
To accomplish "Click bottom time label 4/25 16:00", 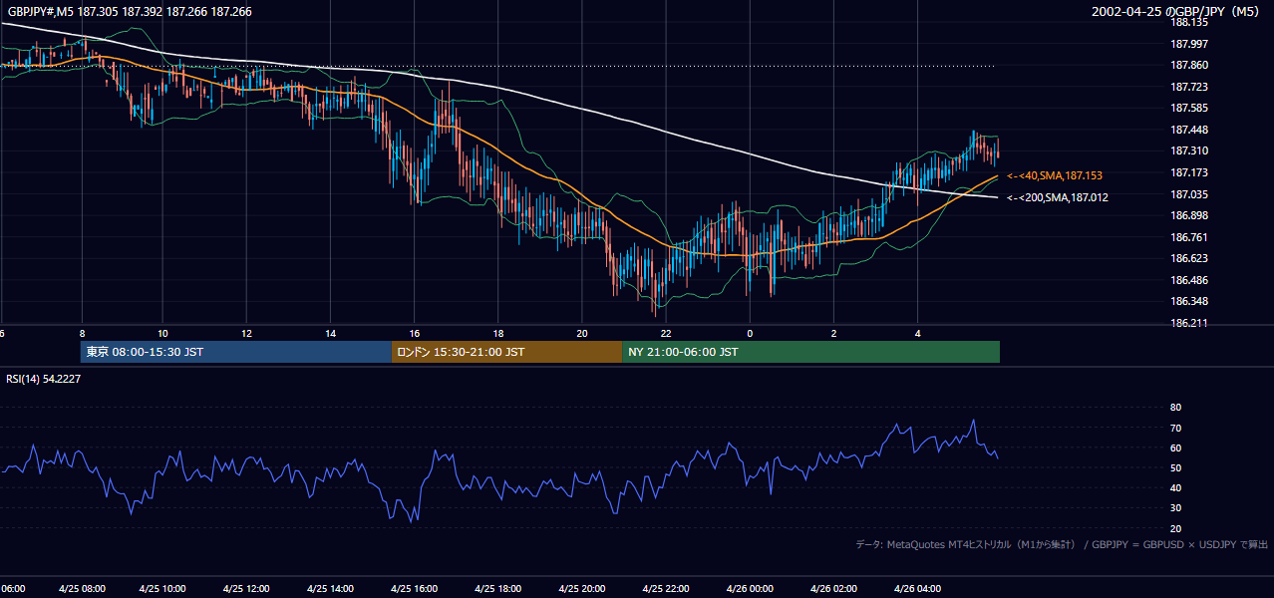I will 415,588.
